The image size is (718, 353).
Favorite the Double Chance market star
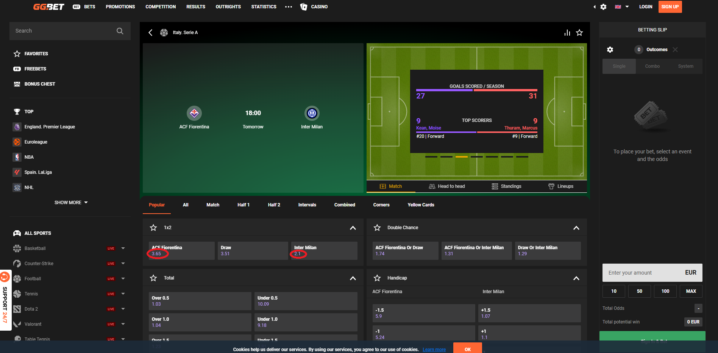377,228
